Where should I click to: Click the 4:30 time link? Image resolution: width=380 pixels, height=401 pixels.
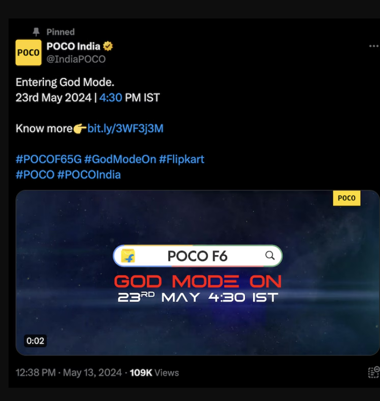(x=111, y=98)
